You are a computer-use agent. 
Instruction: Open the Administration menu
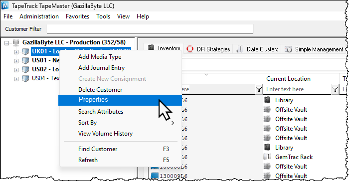39,16
